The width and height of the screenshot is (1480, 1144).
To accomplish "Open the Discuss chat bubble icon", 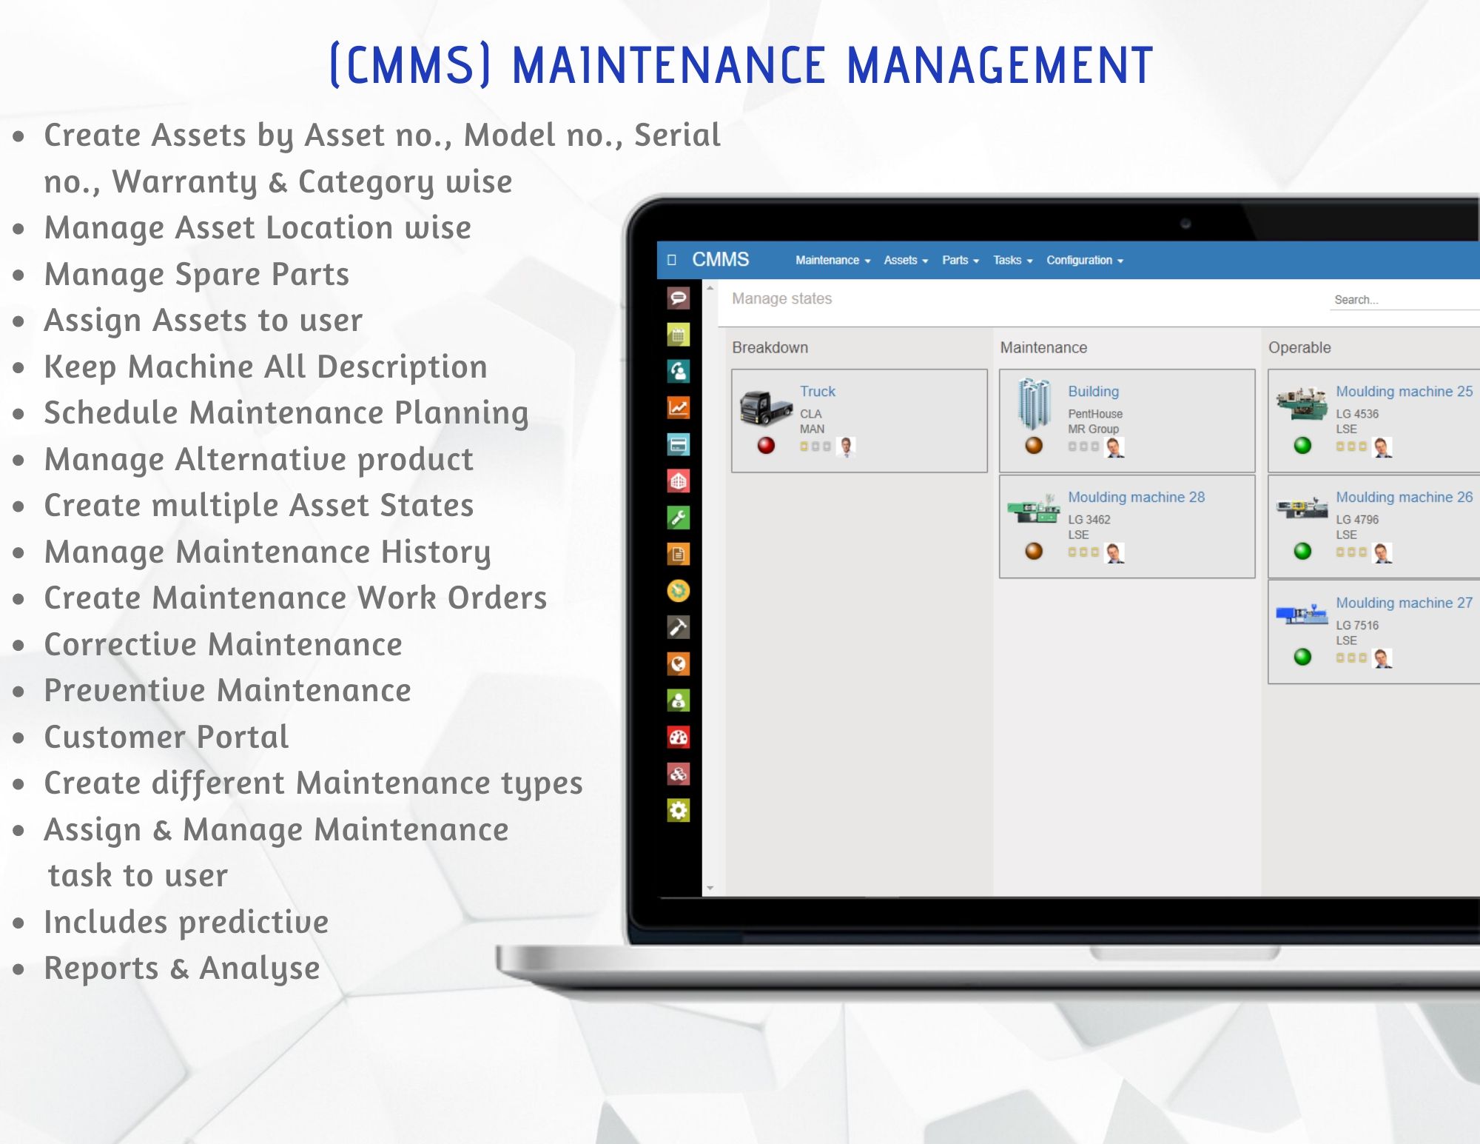I will coord(678,298).
